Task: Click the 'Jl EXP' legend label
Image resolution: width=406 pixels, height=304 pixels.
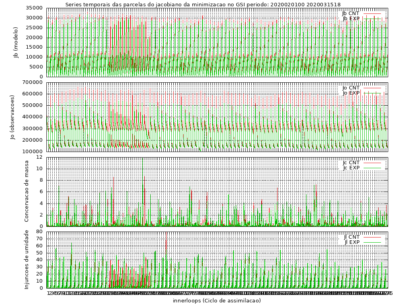Action: [352, 242]
